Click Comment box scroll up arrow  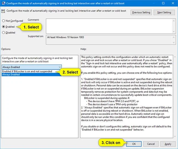174,21
